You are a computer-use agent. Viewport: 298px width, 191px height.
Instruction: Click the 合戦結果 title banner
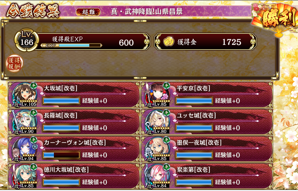coord(33,11)
